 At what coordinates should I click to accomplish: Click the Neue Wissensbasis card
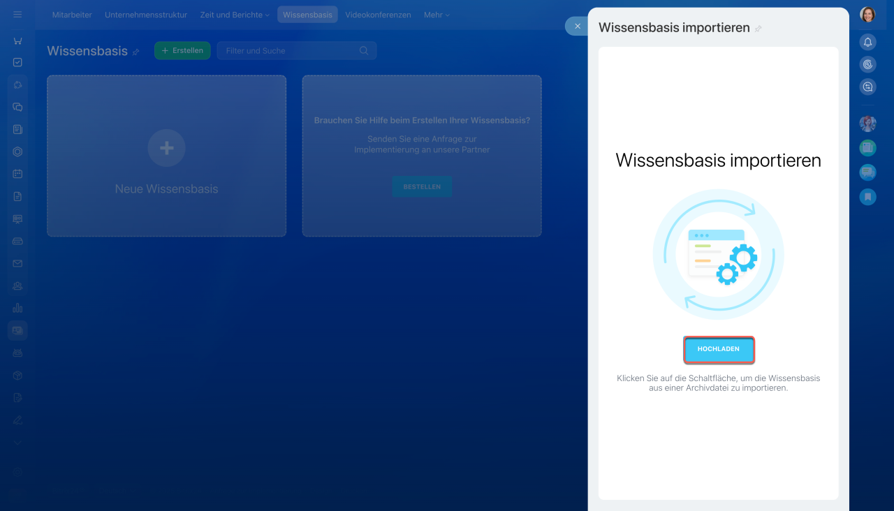pyautogui.click(x=166, y=156)
